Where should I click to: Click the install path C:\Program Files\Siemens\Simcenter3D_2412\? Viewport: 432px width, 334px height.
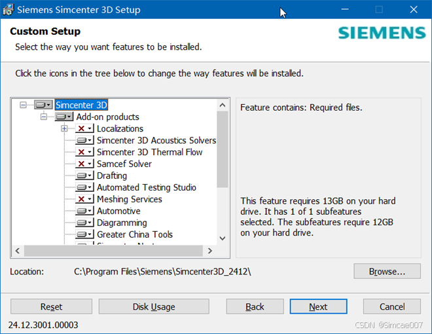(x=162, y=272)
